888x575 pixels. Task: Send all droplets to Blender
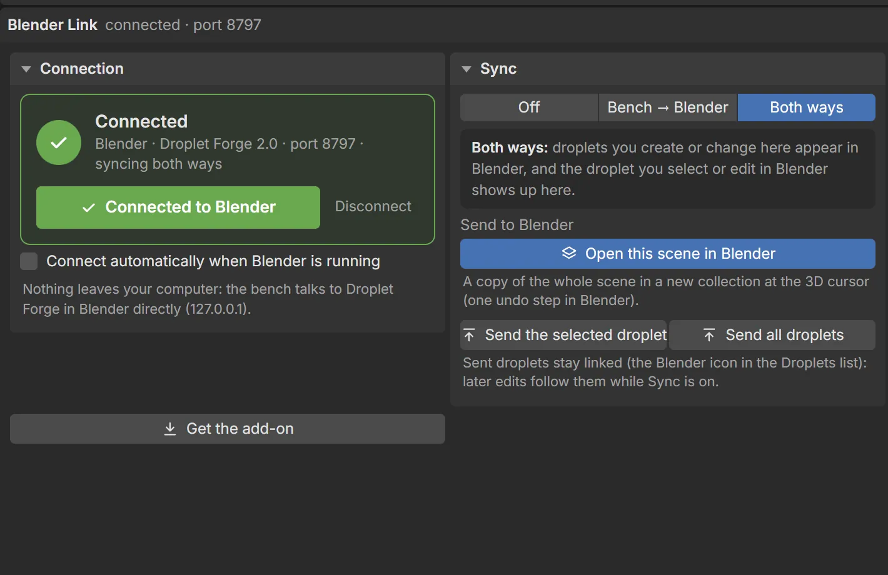click(x=772, y=335)
